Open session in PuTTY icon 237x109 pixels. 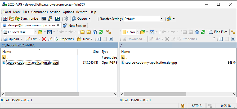(x=50, y=19)
